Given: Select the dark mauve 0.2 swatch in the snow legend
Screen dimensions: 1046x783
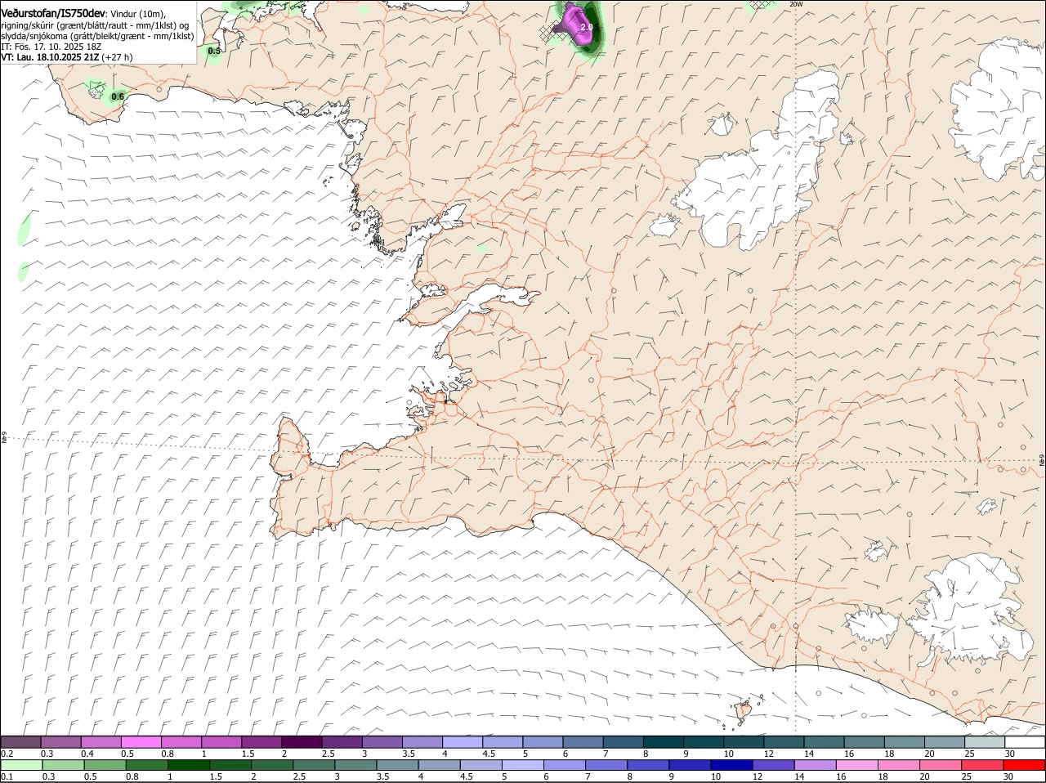Looking at the screenshot, I should click(x=21, y=742).
